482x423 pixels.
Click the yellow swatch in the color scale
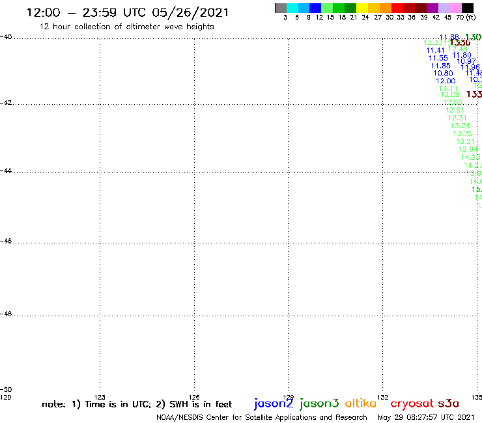(362, 8)
